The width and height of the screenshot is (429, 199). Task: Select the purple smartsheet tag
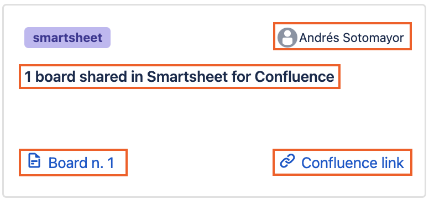pos(67,38)
